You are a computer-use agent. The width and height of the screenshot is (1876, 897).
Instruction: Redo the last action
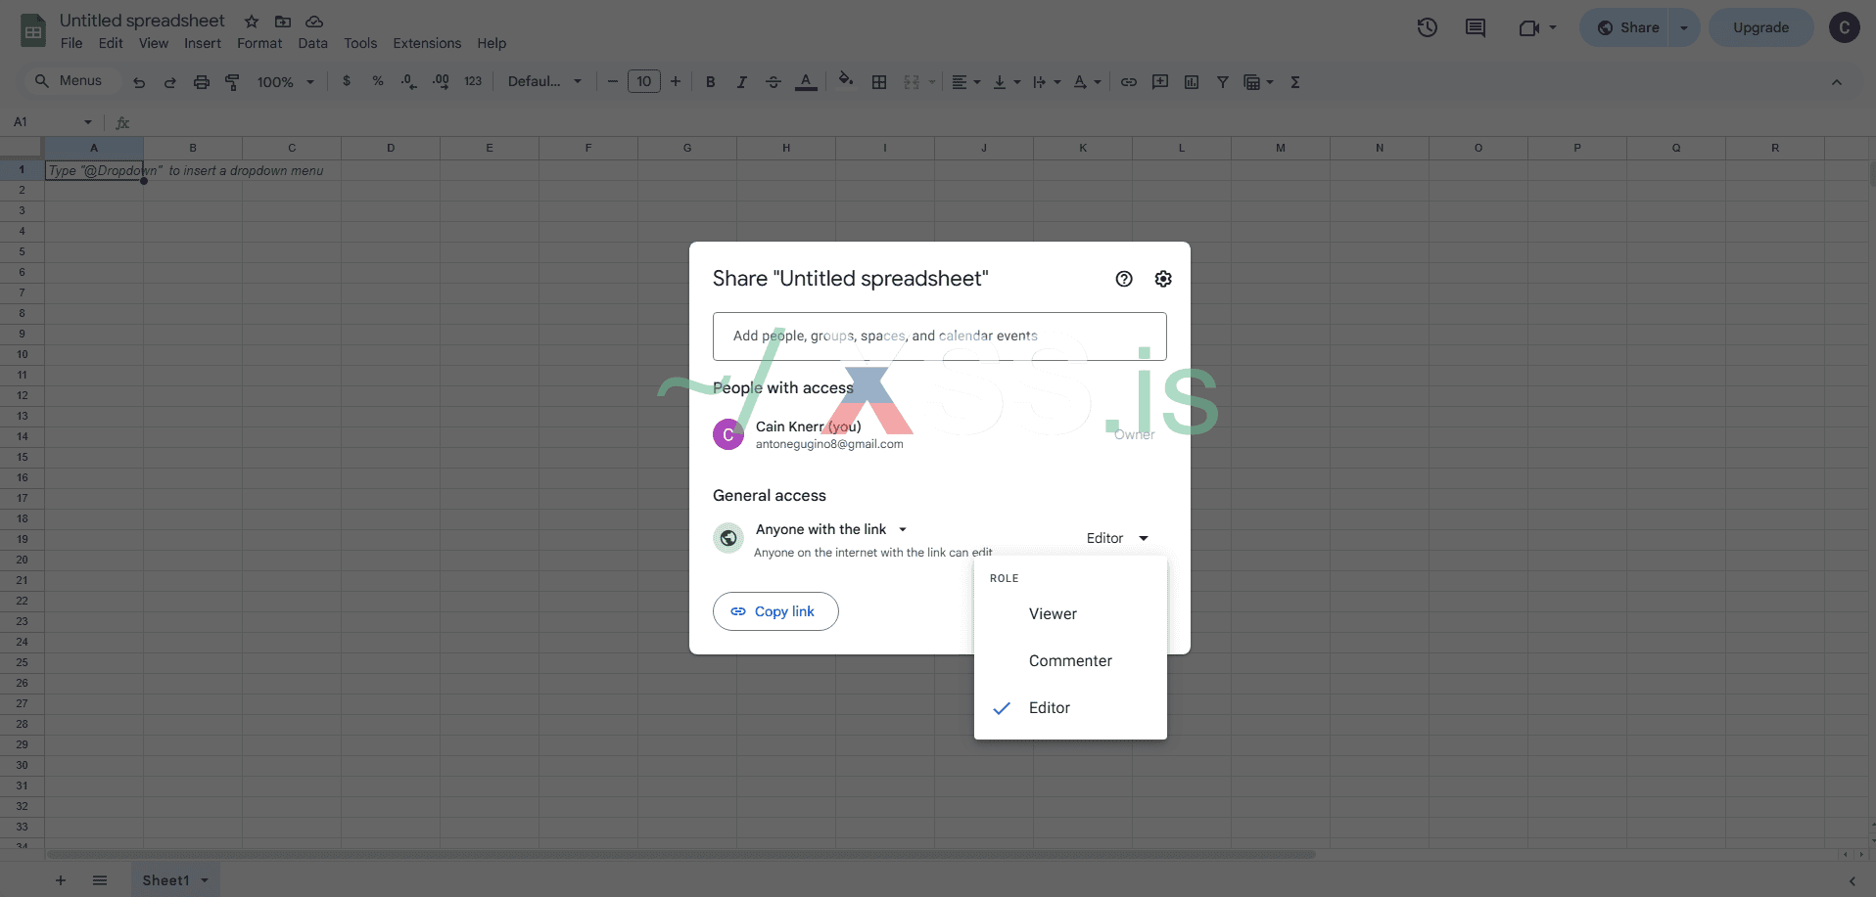click(x=170, y=82)
